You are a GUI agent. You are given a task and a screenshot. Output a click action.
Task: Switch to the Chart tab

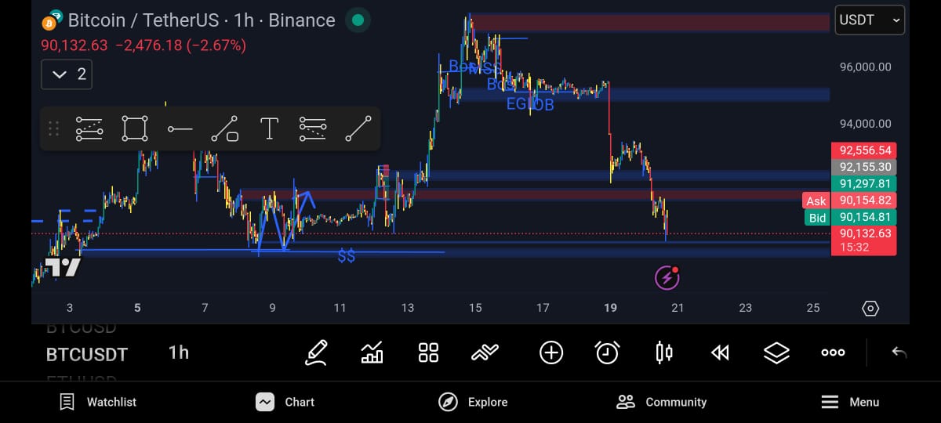click(285, 402)
